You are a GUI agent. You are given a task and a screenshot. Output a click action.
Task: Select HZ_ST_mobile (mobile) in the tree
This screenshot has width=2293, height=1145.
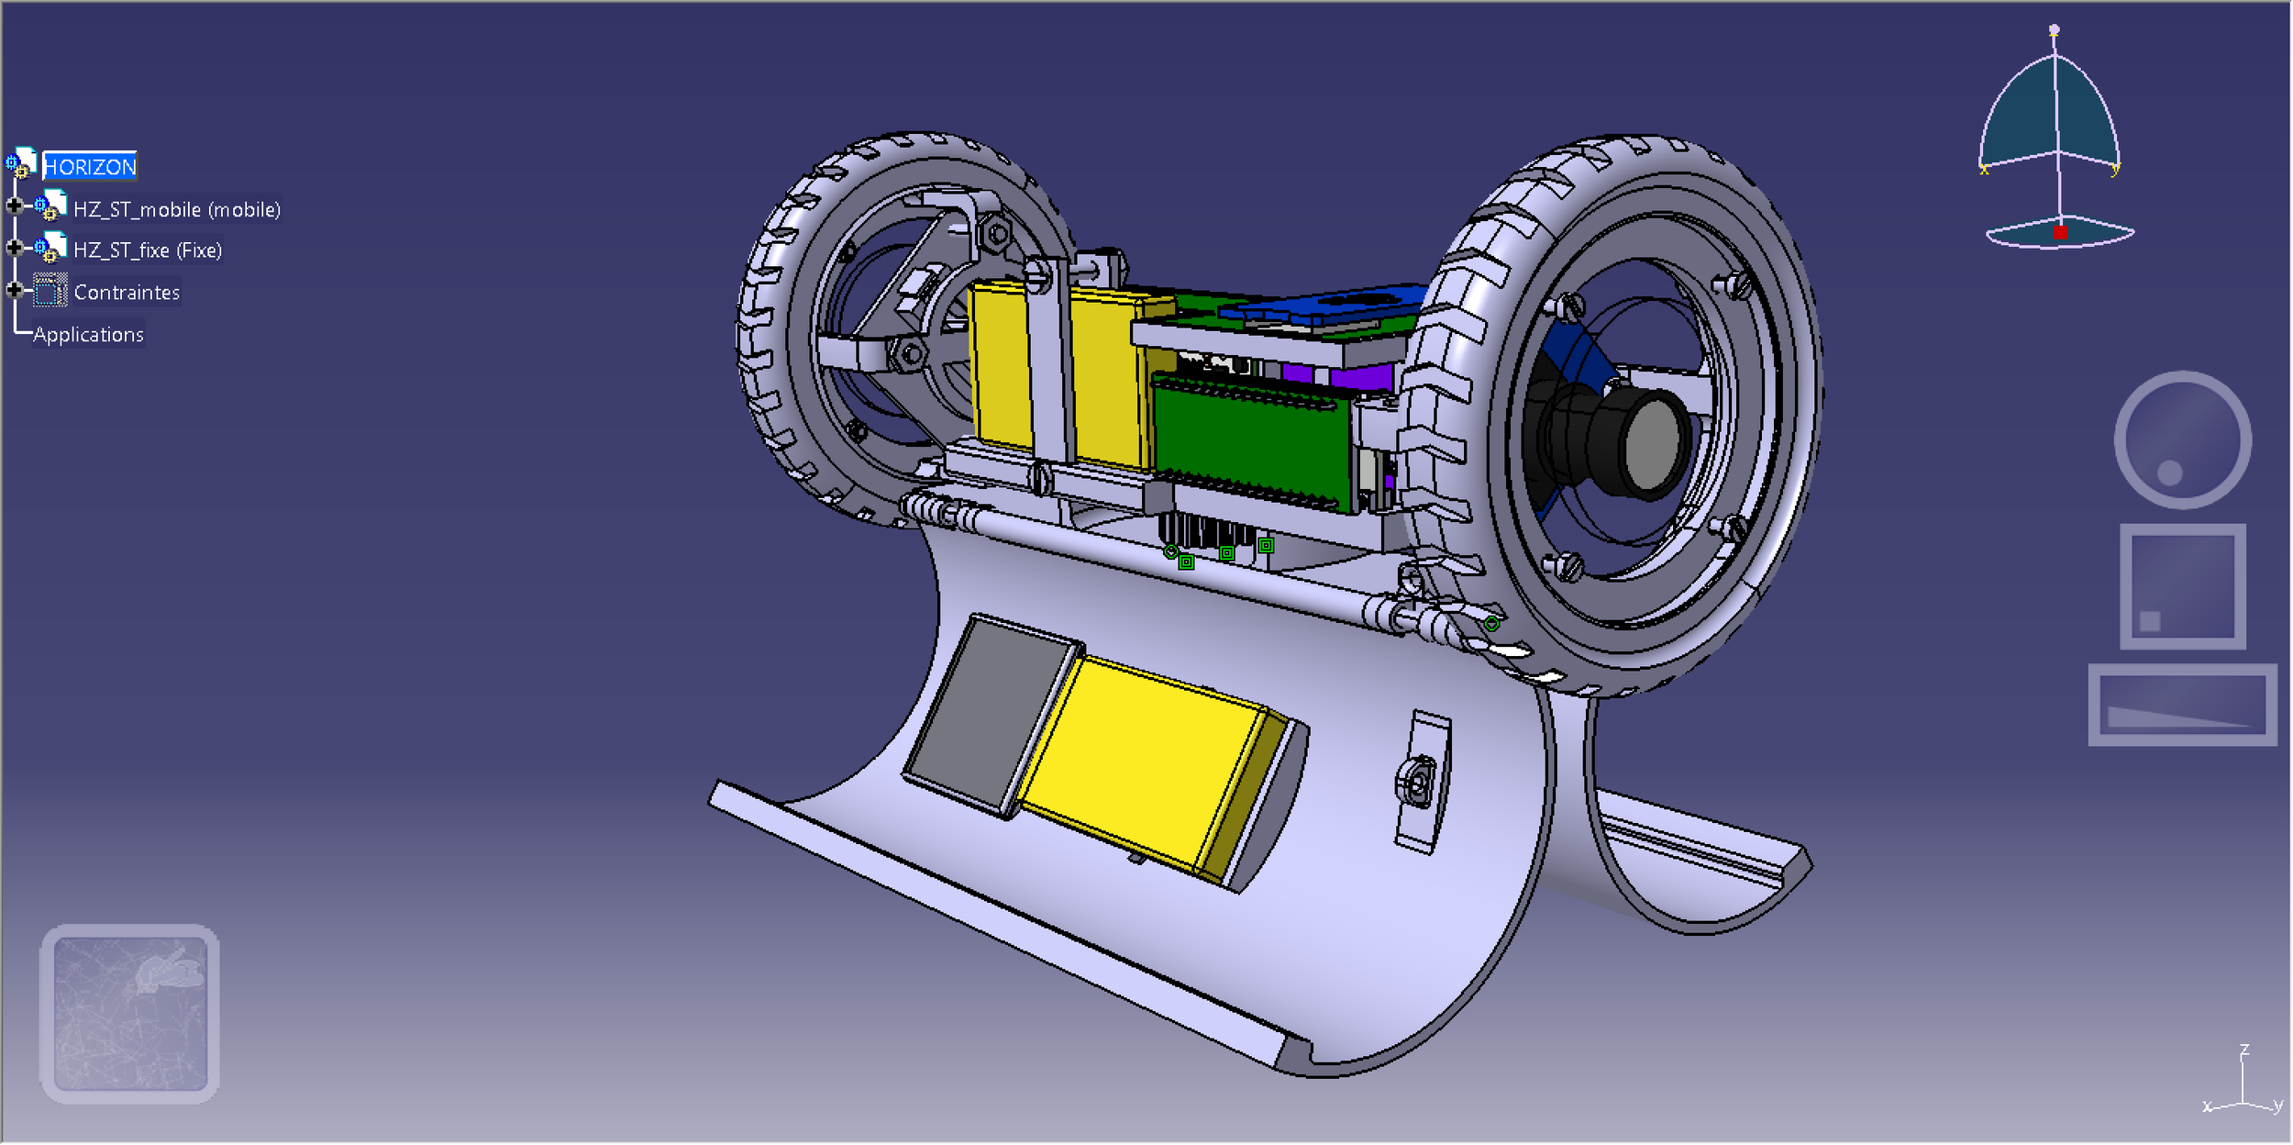point(177,210)
